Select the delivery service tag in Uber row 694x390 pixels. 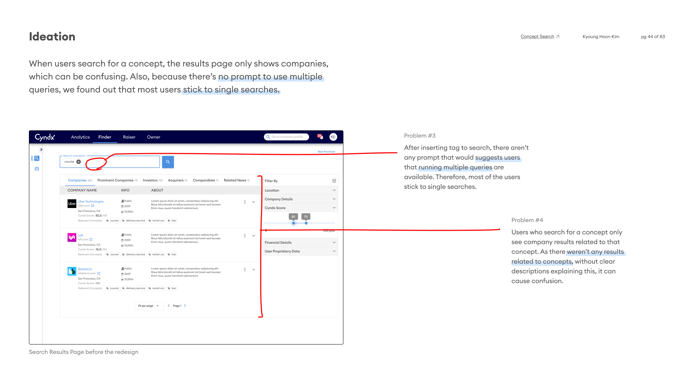click(134, 221)
